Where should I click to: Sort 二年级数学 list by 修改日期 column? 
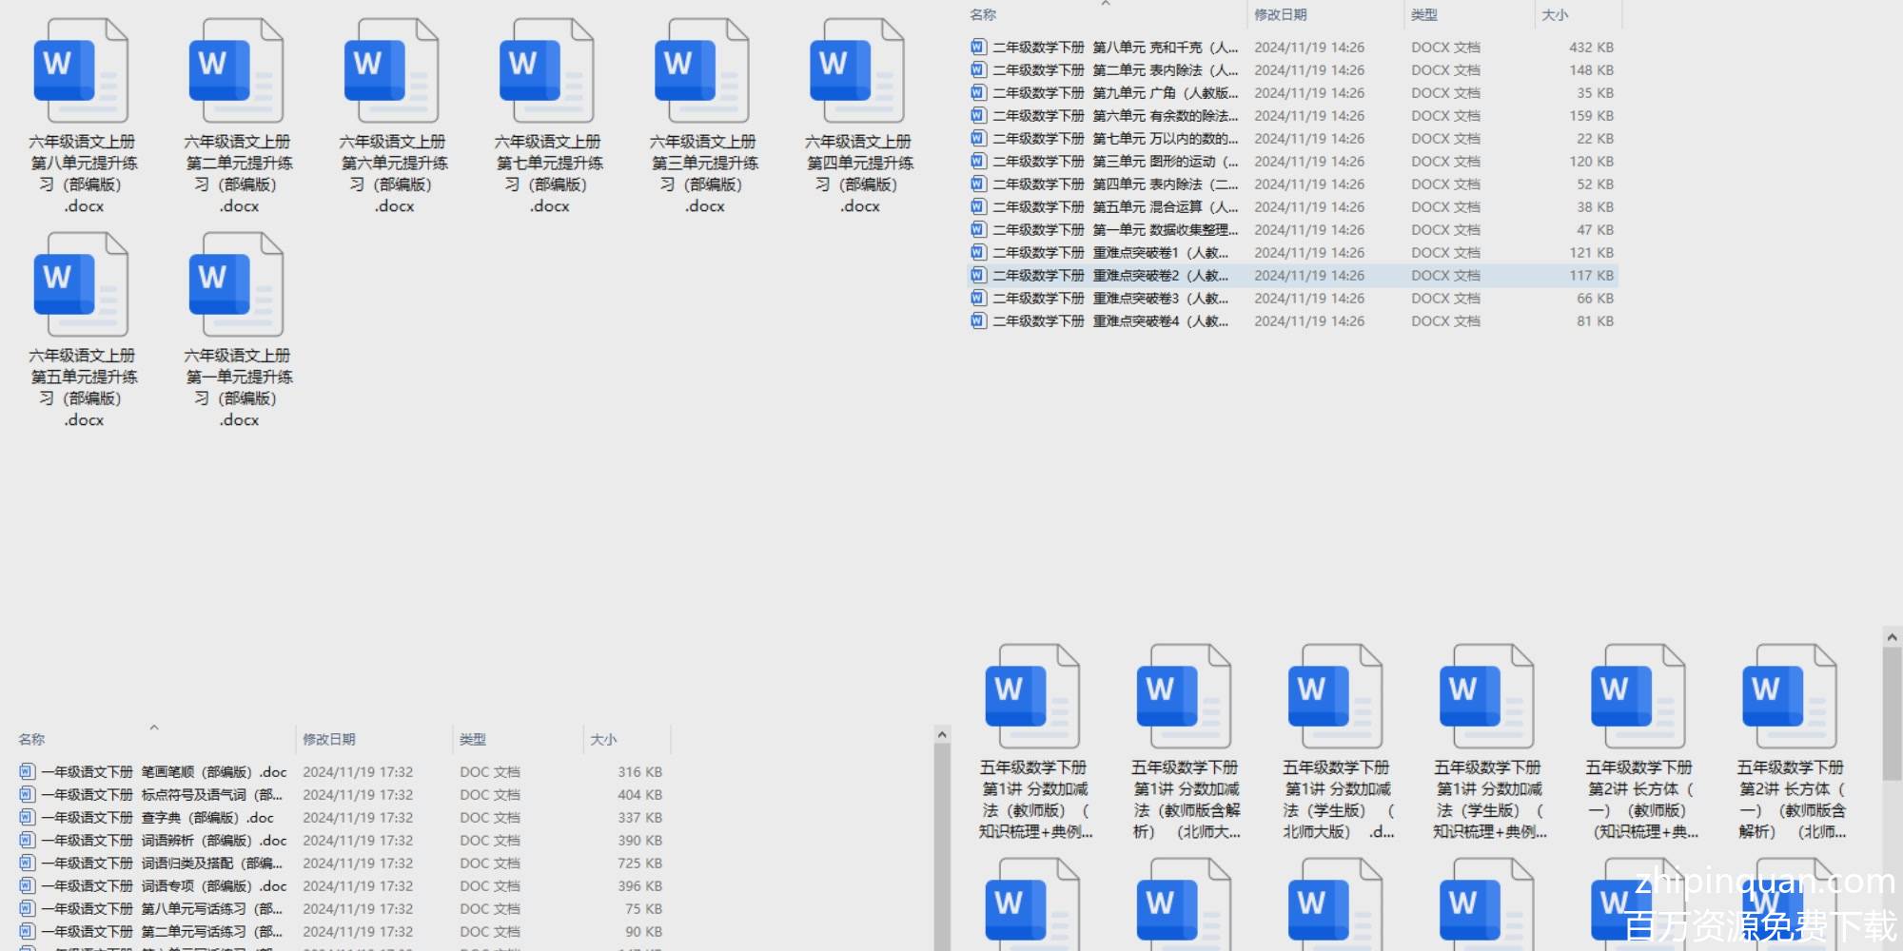coord(1280,15)
